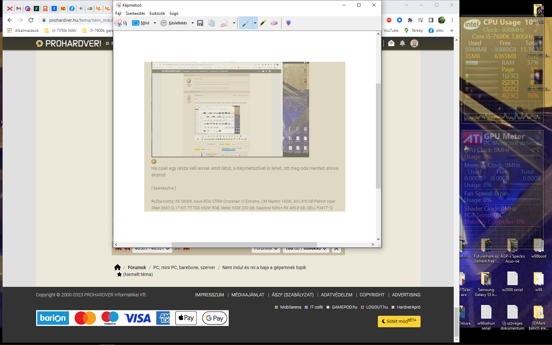Click the Képmetsző vertical scrollbar thumb

click(378, 136)
